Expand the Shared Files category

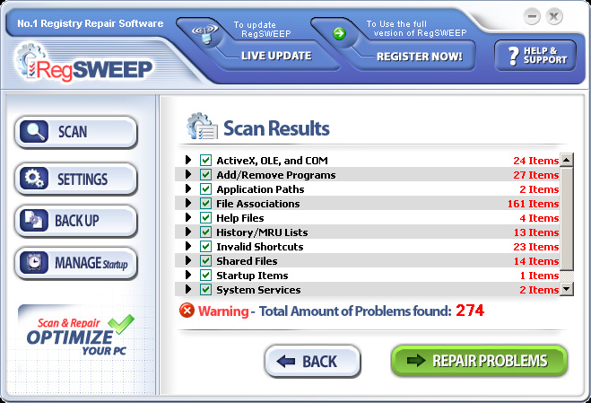pyautogui.click(x=188, y=260)
